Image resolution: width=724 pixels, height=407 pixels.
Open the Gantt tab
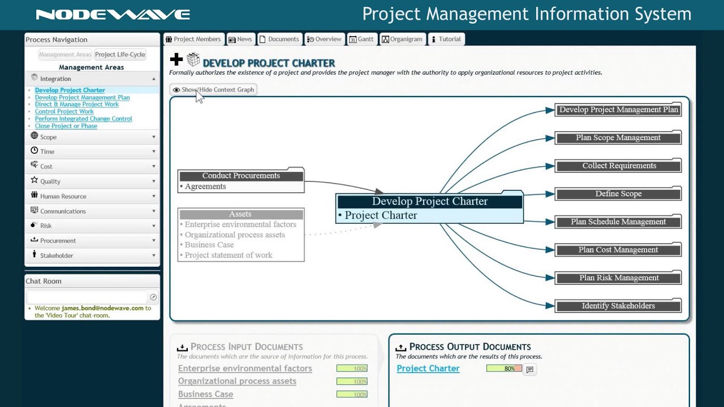pyautogui.click(x=361, y=39)
